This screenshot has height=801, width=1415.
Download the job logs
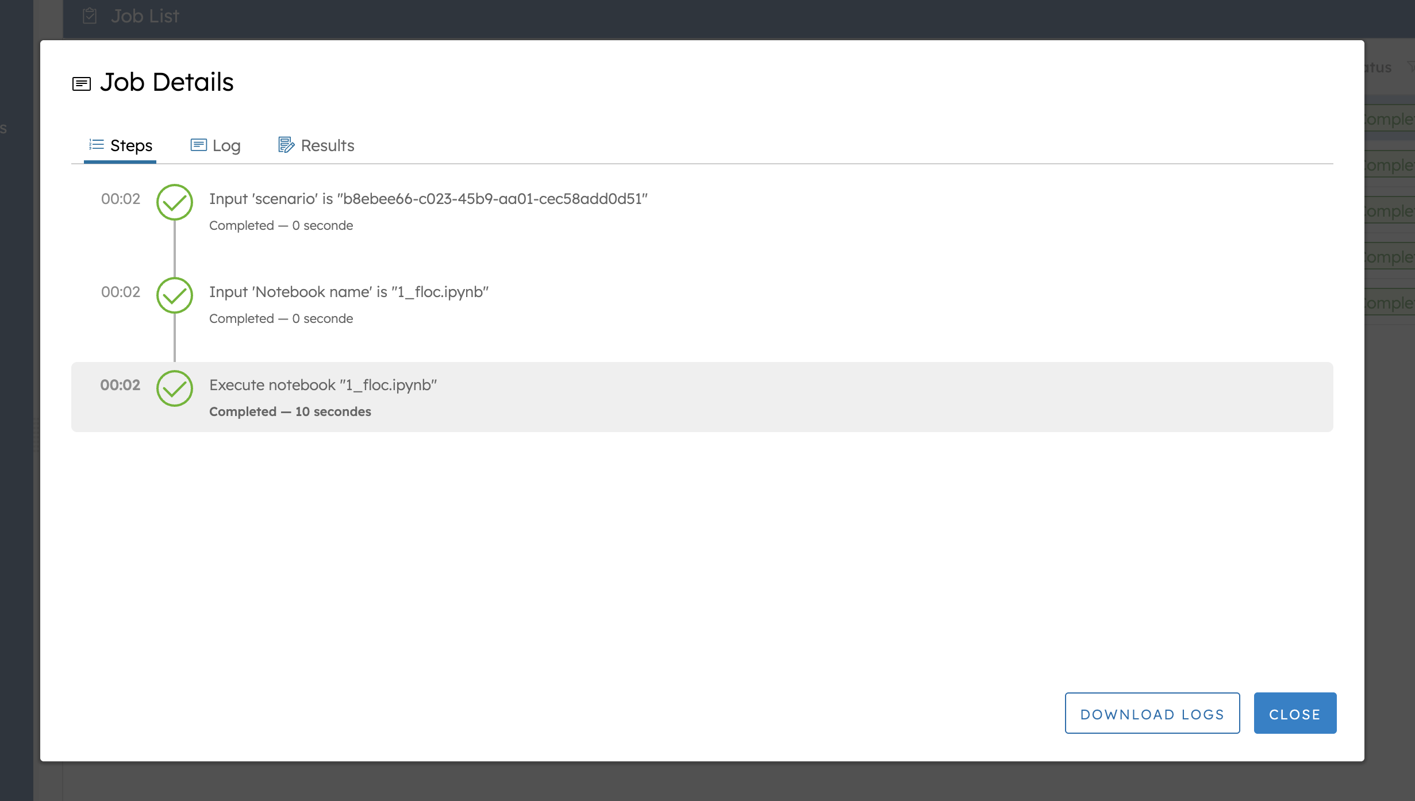click(x=1152, y=713)
